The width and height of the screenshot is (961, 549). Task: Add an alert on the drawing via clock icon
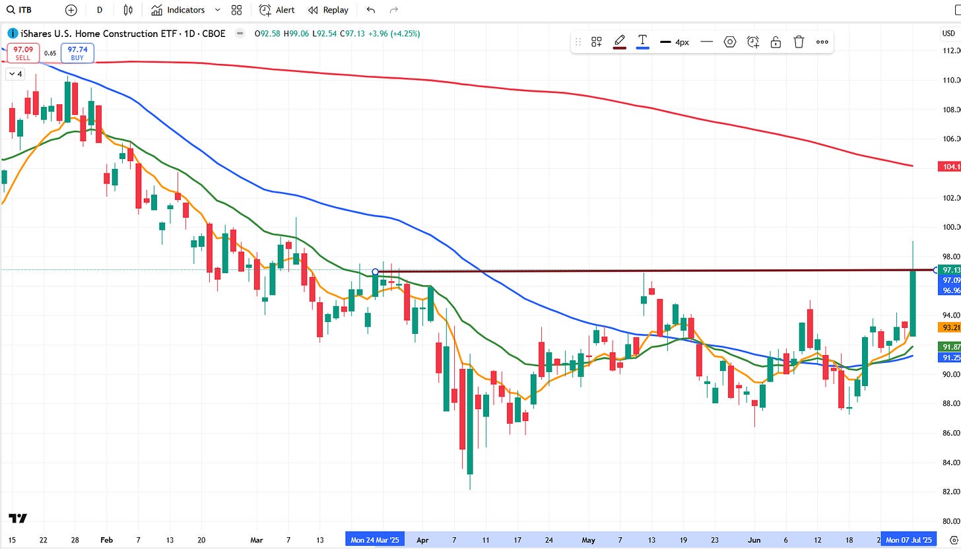point(753,42)
